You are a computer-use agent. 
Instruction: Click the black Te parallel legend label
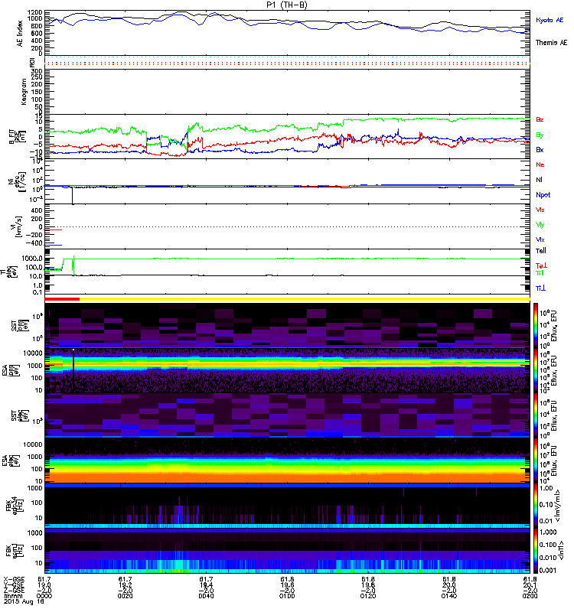point(541,251)
